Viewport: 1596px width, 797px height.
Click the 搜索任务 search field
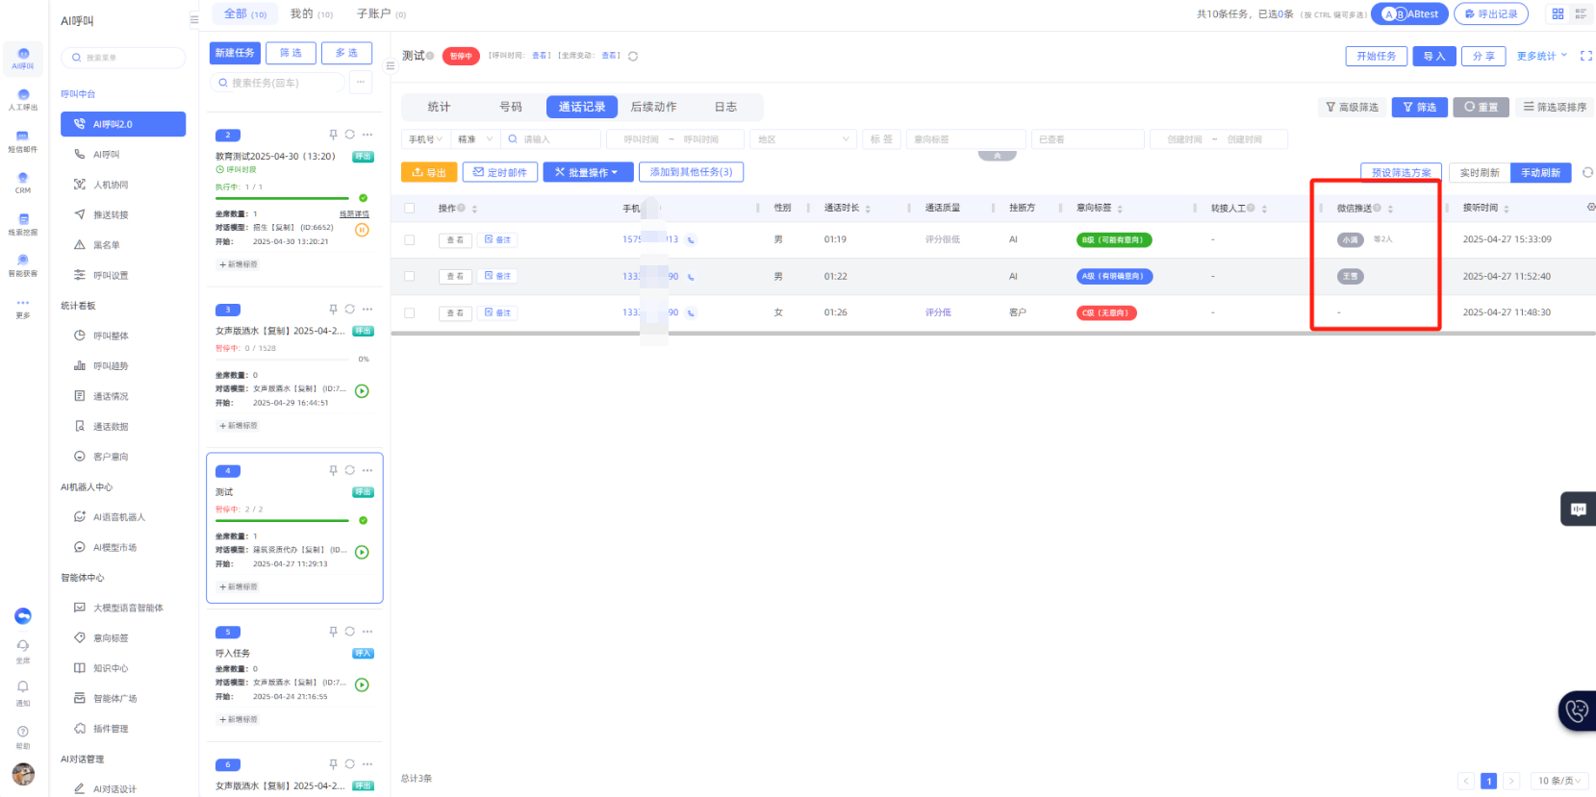click(279, 83)
